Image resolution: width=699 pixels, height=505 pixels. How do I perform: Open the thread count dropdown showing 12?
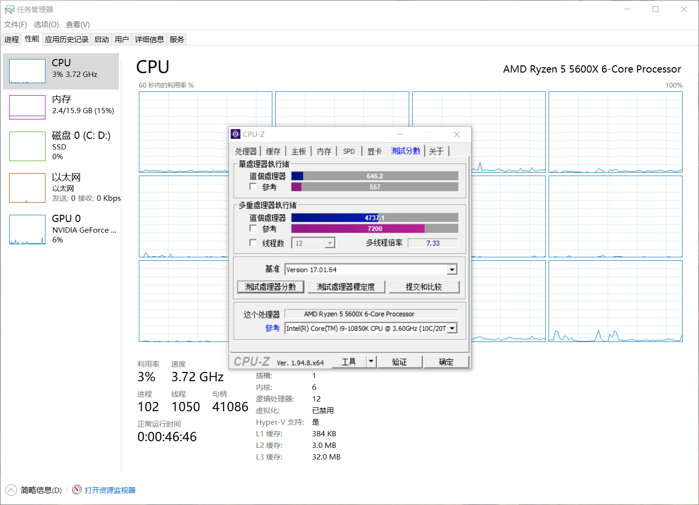[x=329, y=243]
